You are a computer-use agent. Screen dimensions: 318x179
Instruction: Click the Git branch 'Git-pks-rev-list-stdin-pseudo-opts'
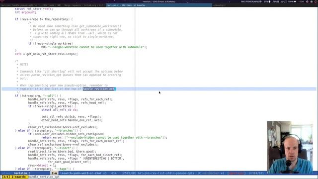tap(166, 173)
